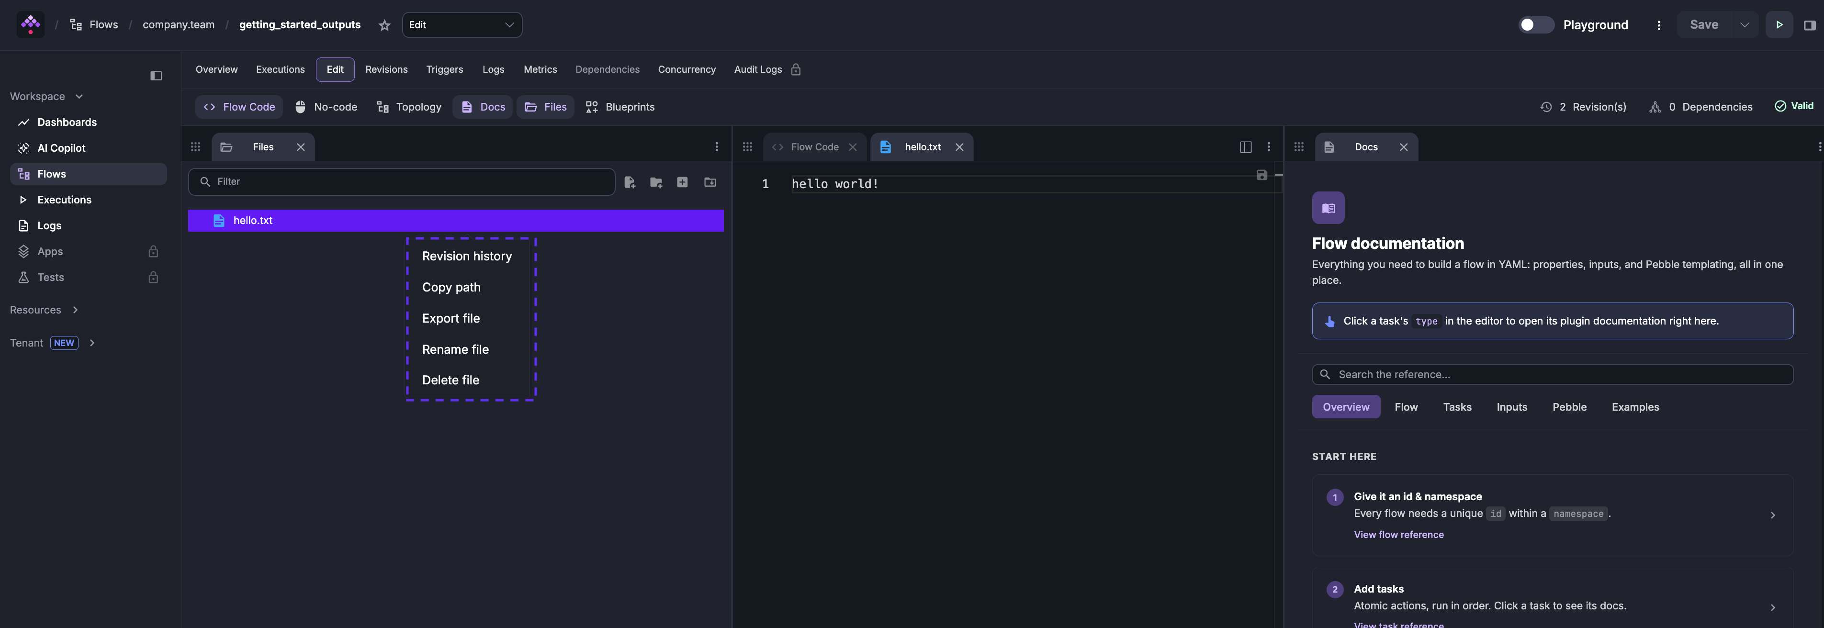Close the hello.txt editor tab
This screenshot has height=628, width=1824.
coord(959,147)
